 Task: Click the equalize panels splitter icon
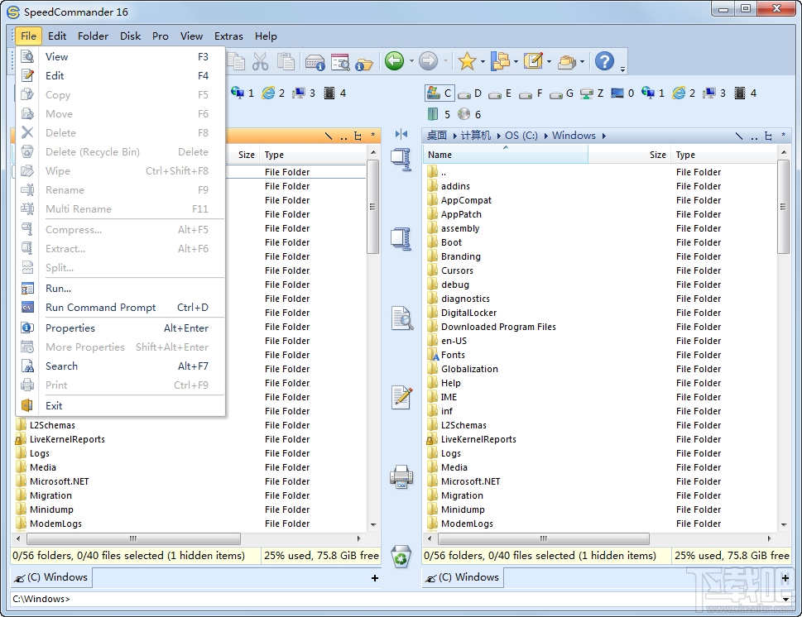pos(401,135)
